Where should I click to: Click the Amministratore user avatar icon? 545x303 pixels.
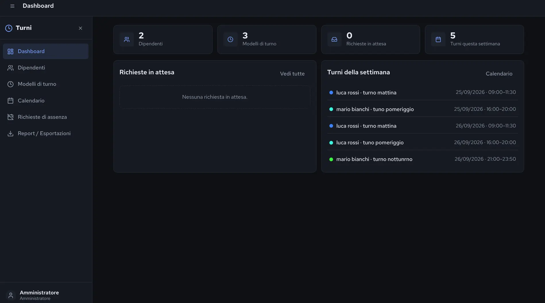pyautogui.click(x=11, y=295)
